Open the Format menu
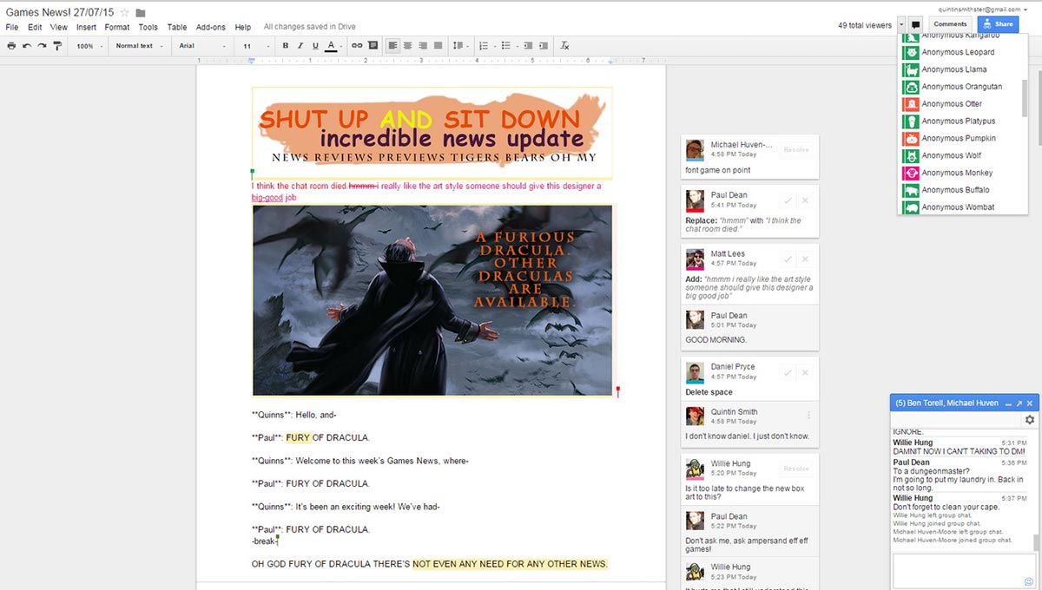 pyautogui.click(x=117, y=28)
